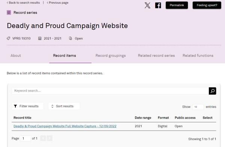The height and width of the screenshot is (147, 225).
Task: Open the Show entries count dropdown
Action: [198, 107]
